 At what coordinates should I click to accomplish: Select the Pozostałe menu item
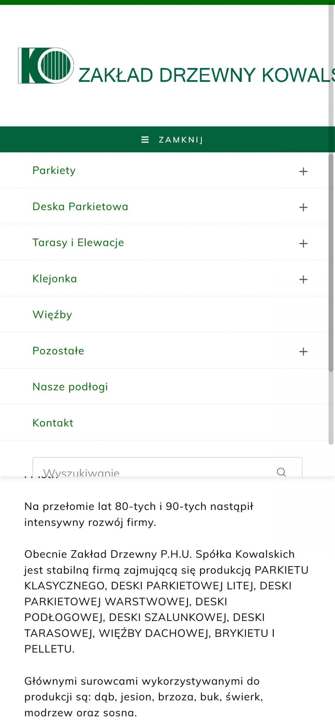58,351
